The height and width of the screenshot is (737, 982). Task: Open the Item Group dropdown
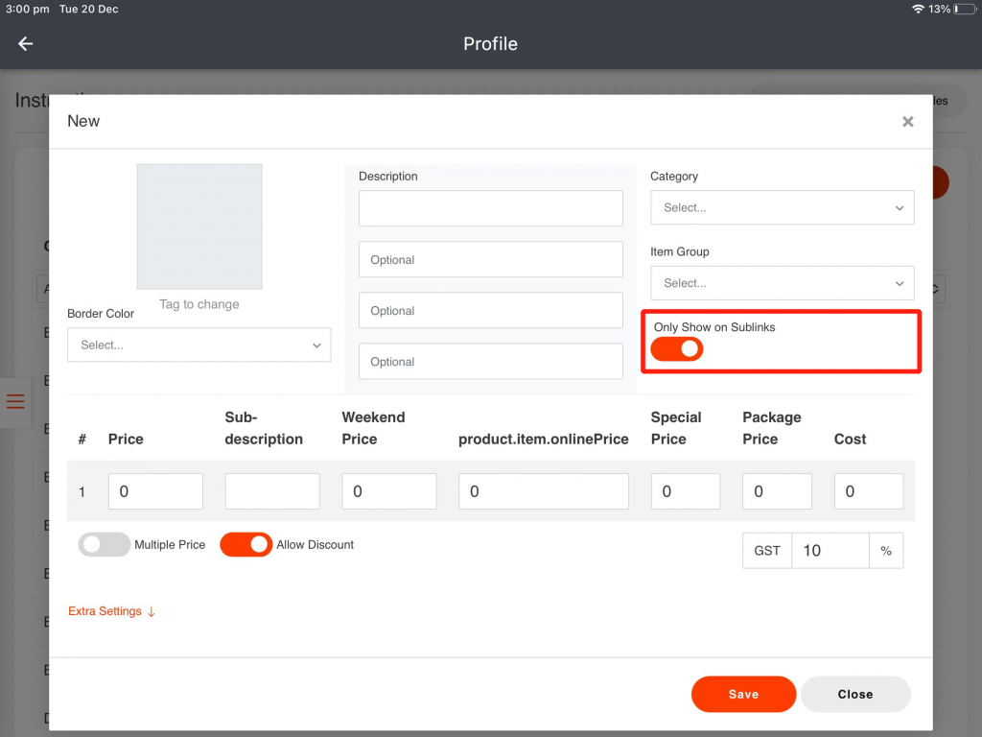(x=782, y=284)
